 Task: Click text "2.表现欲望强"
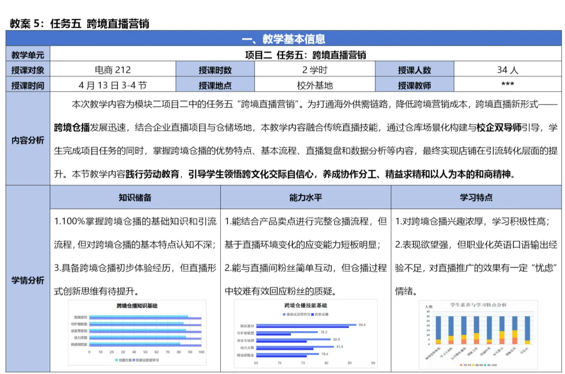(x=422, y=245)
